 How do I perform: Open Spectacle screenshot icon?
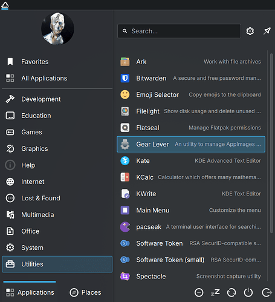pos(125,276)
